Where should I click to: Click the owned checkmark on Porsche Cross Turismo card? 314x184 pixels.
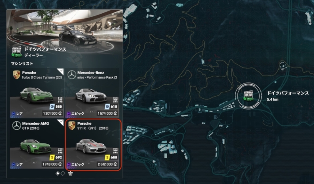coord(61,71)
